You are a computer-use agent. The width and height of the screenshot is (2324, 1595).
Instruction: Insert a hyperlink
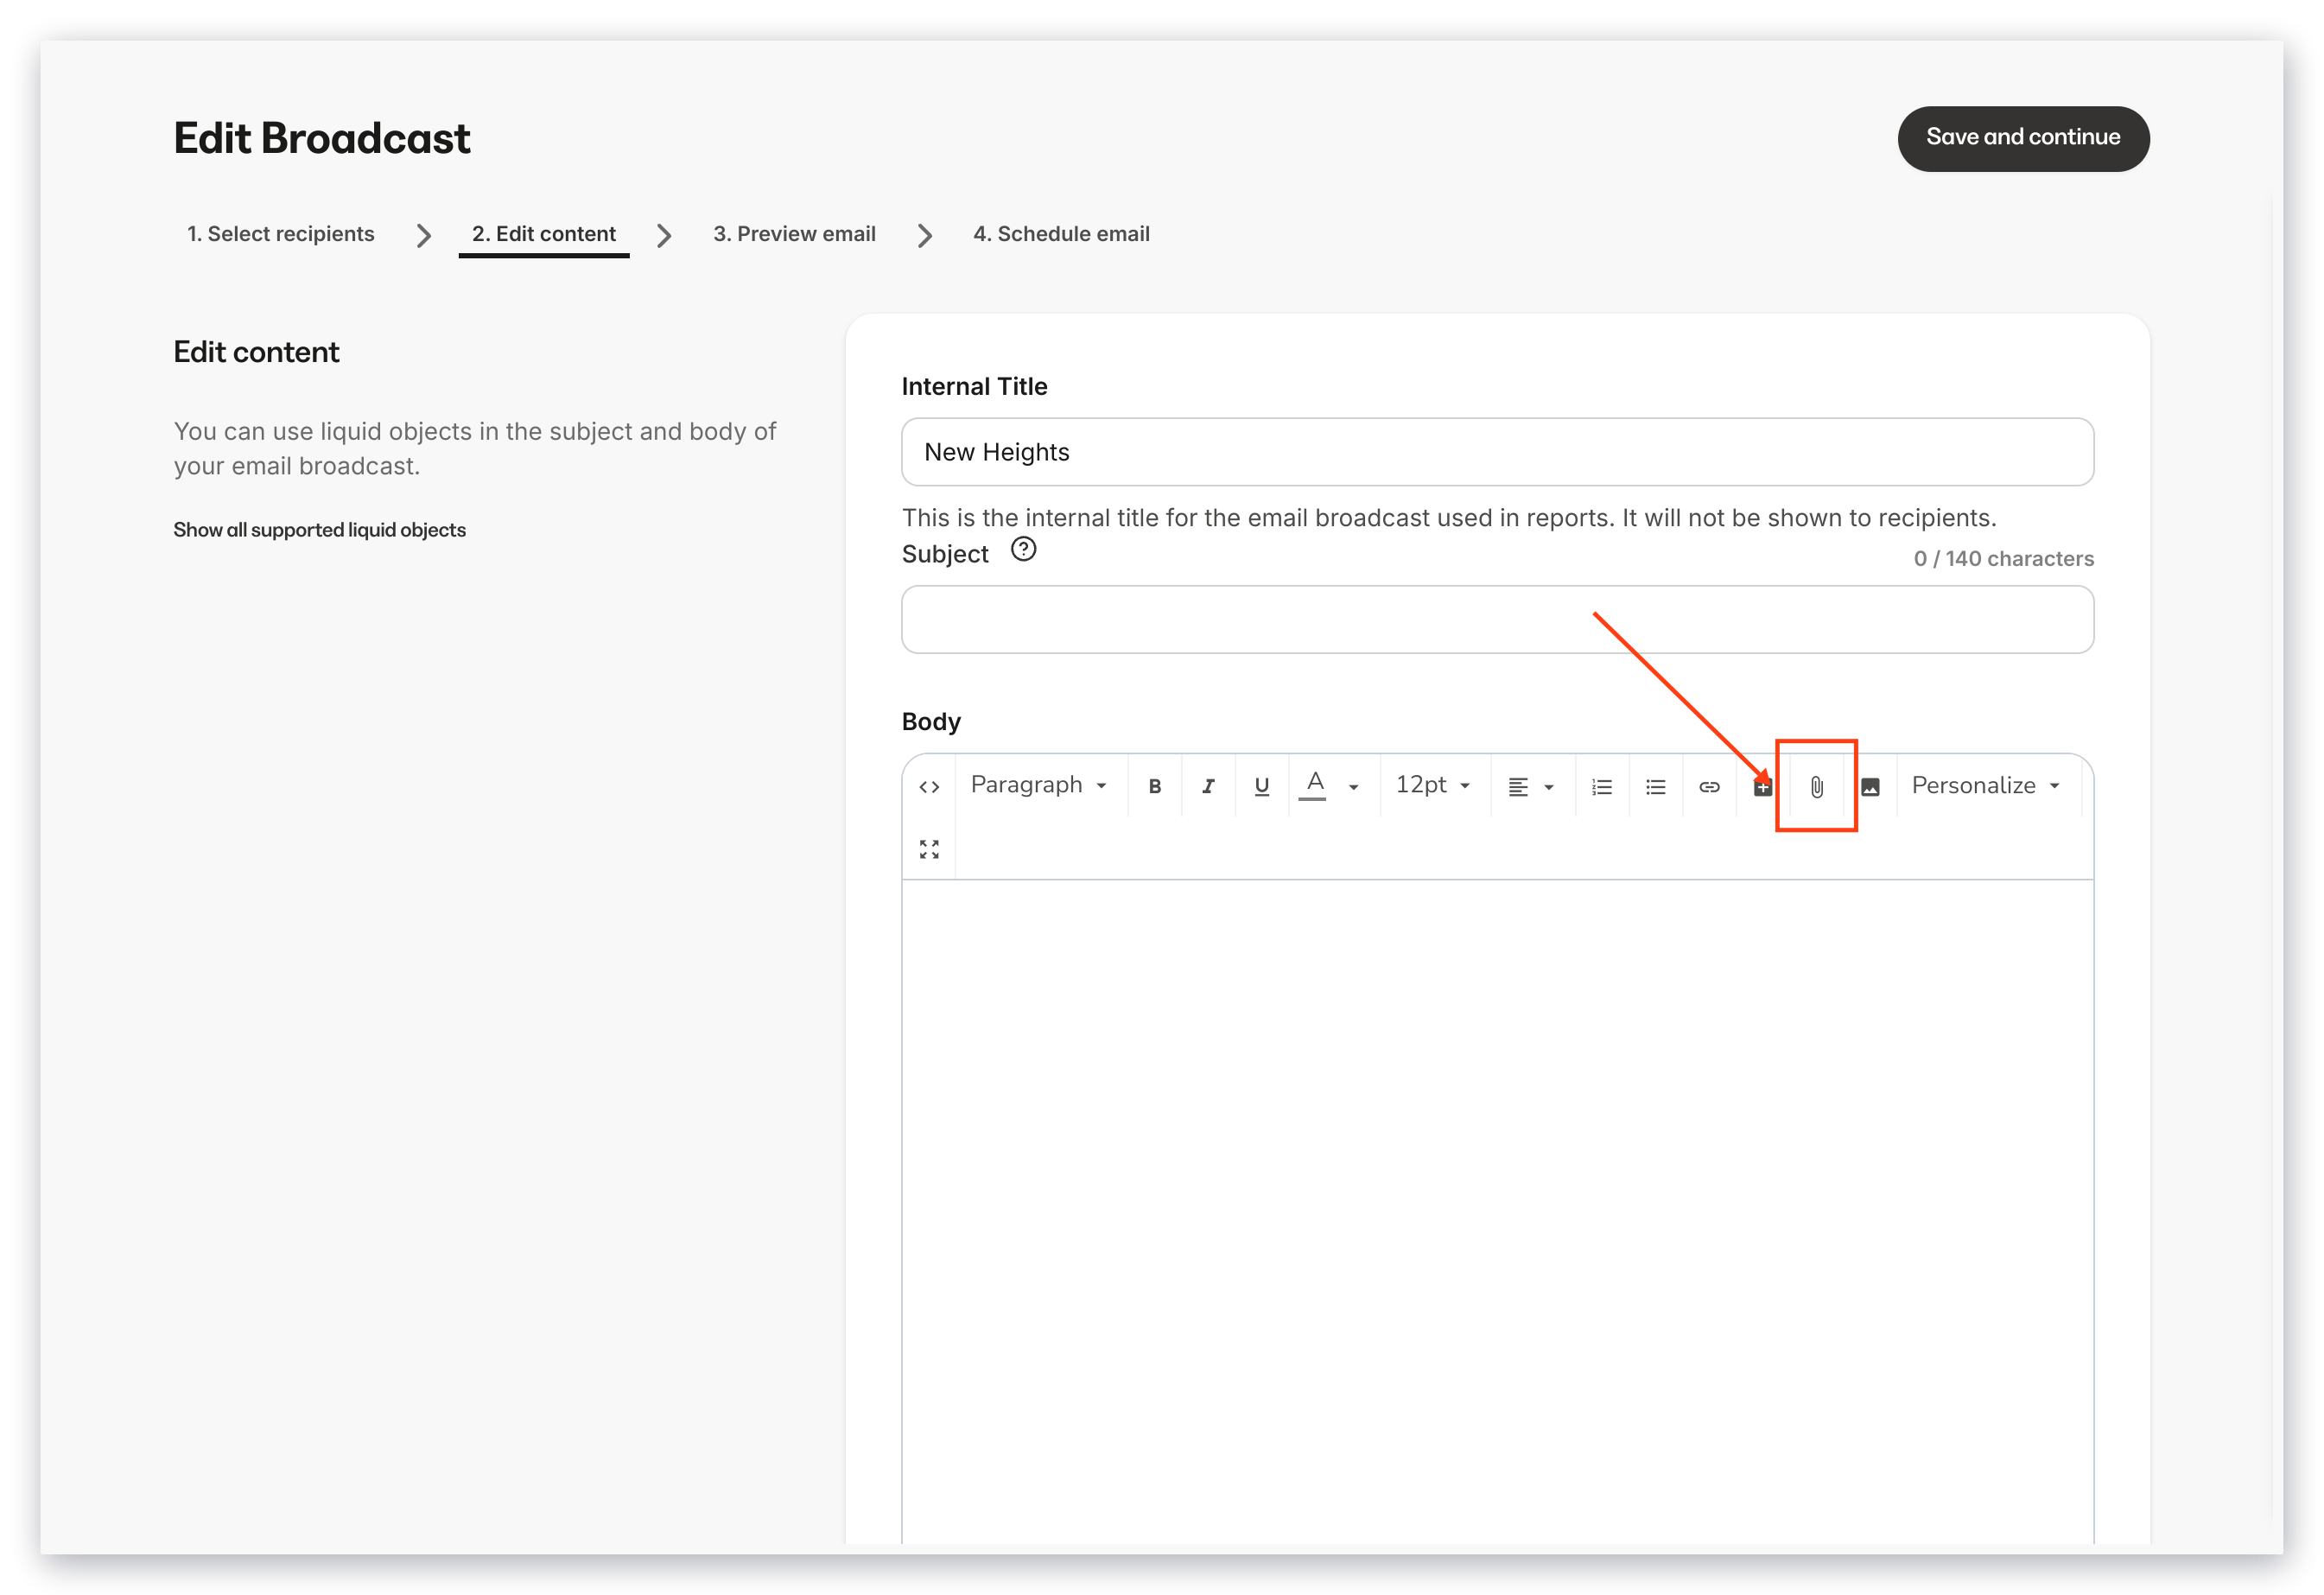1709,786
